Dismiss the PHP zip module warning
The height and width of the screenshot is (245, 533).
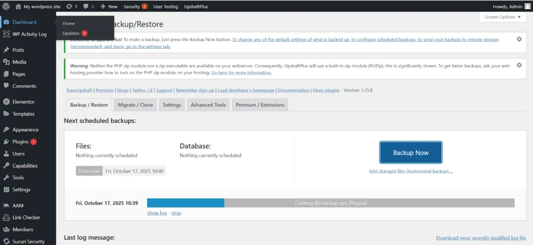[x=519, y=65]
